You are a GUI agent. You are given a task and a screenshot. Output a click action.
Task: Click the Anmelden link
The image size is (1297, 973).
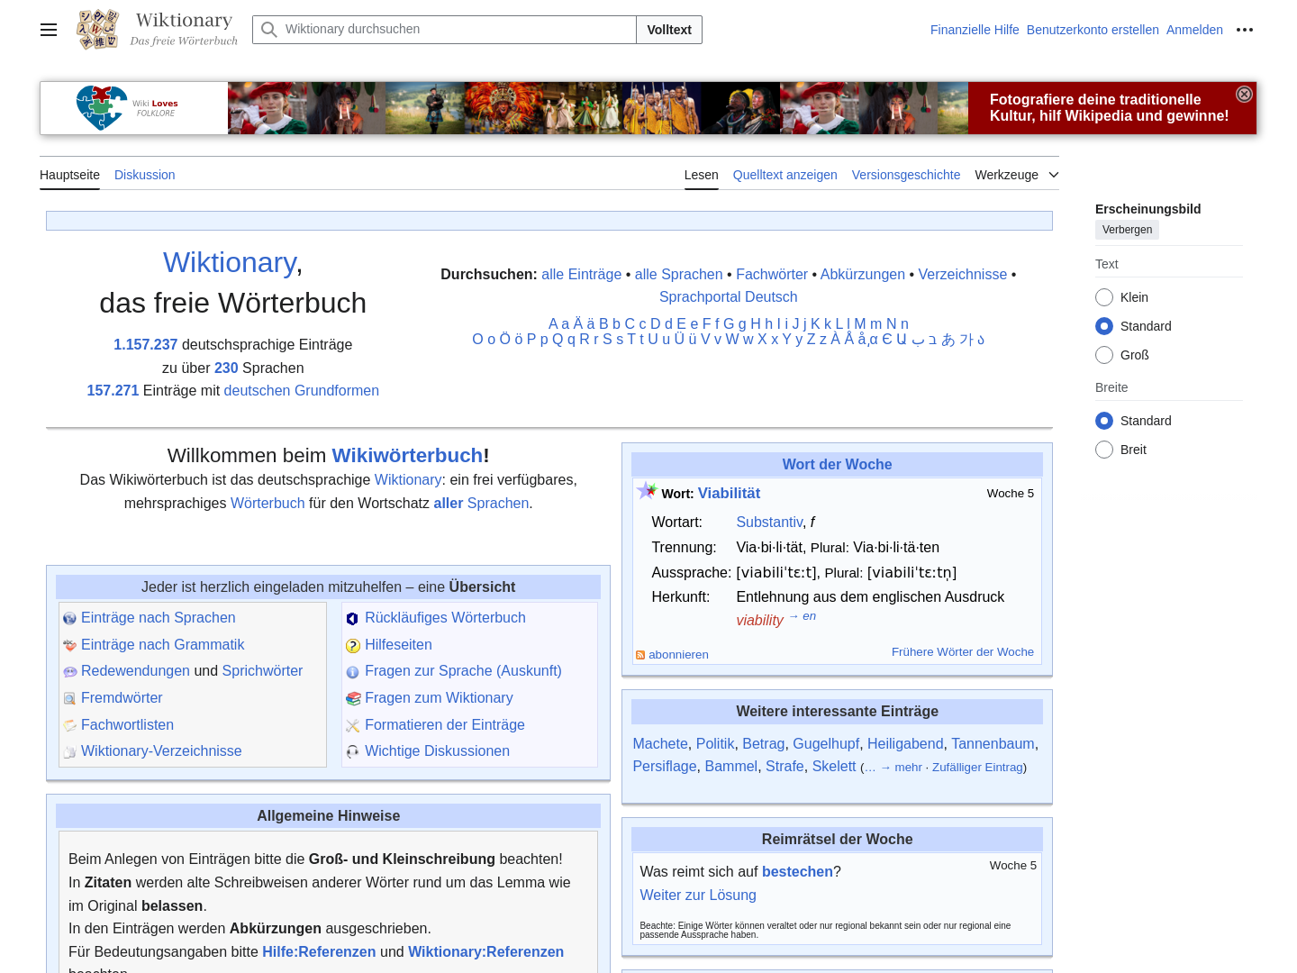click(x=1194, y=30)
